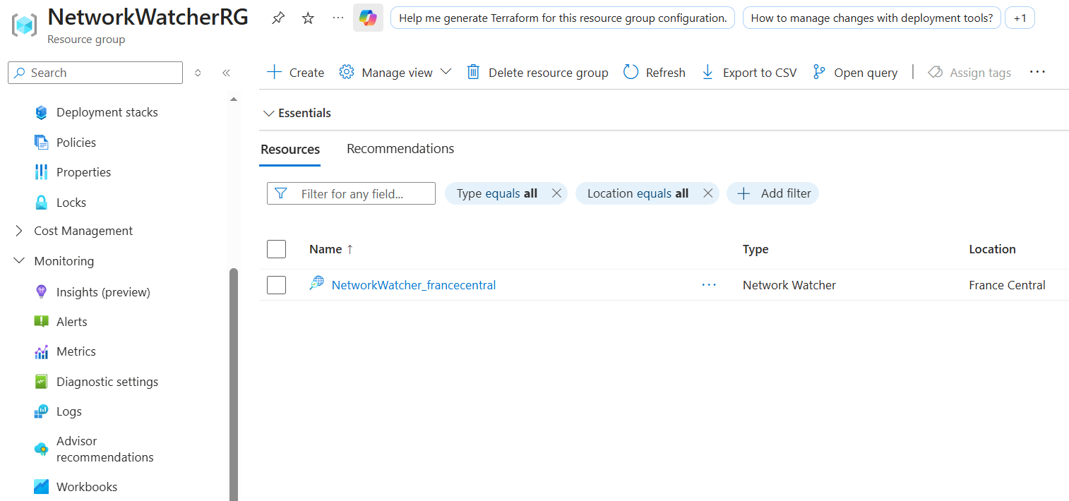The height and width of the screenshot is (501, 1069).
Task: Sort by Type column header
Action: point(756,249)
